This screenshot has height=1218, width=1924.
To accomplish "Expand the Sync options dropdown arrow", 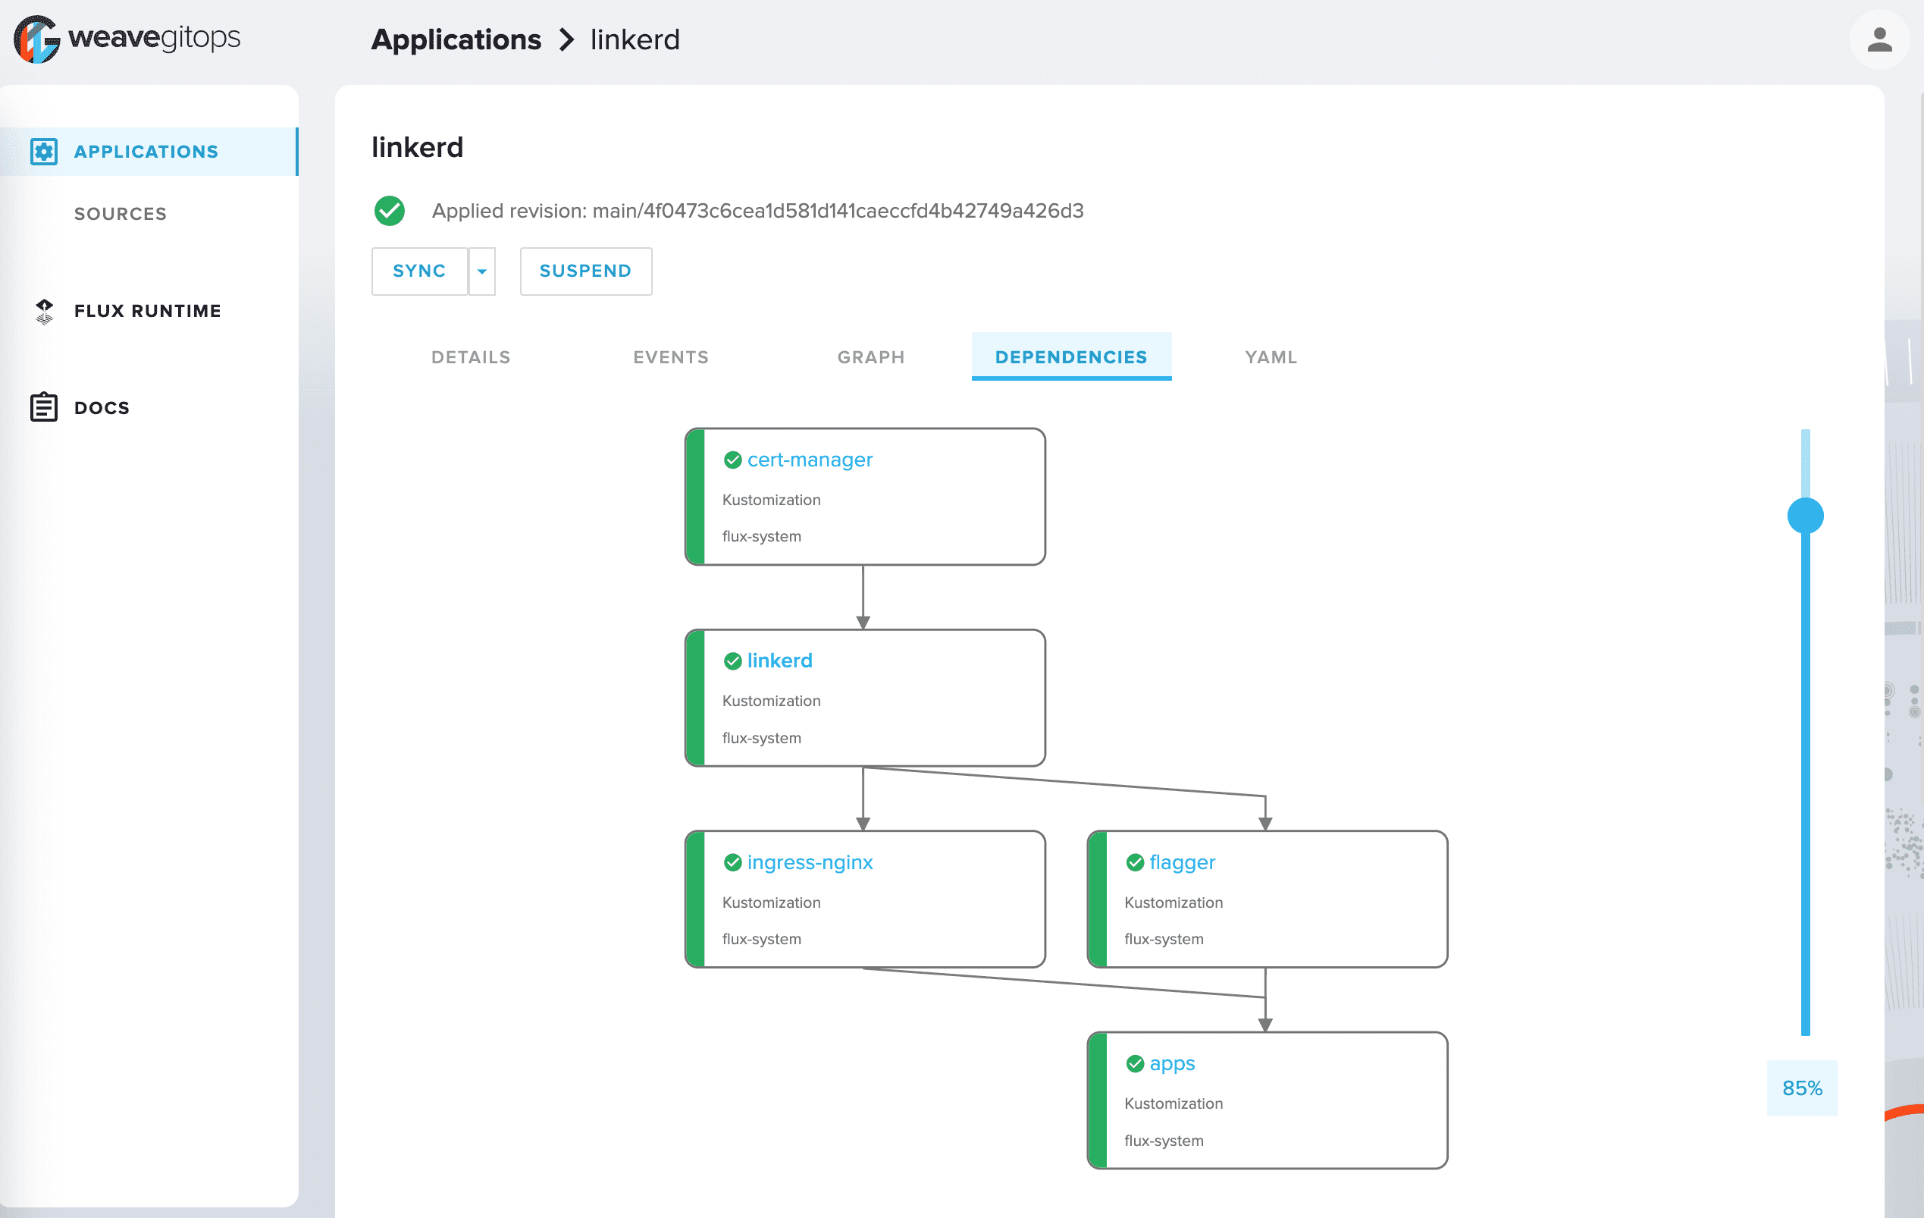I will click(482, 271).
